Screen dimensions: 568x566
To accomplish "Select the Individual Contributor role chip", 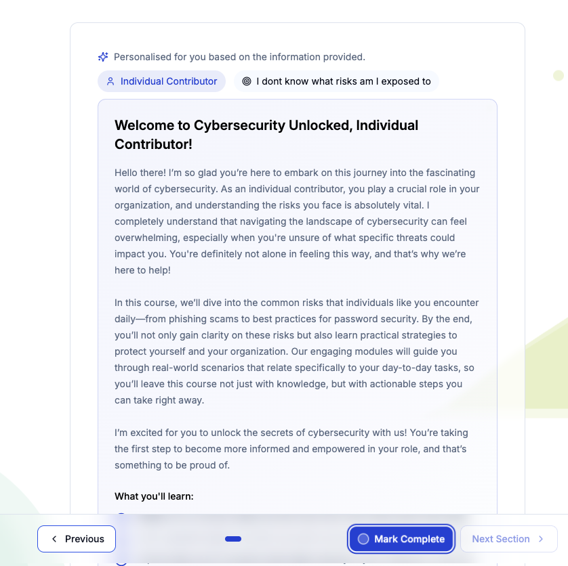I will [161, 81].
